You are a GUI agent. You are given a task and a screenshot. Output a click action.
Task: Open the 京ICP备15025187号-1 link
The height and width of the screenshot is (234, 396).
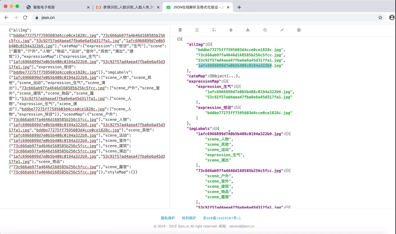[222, 218]
